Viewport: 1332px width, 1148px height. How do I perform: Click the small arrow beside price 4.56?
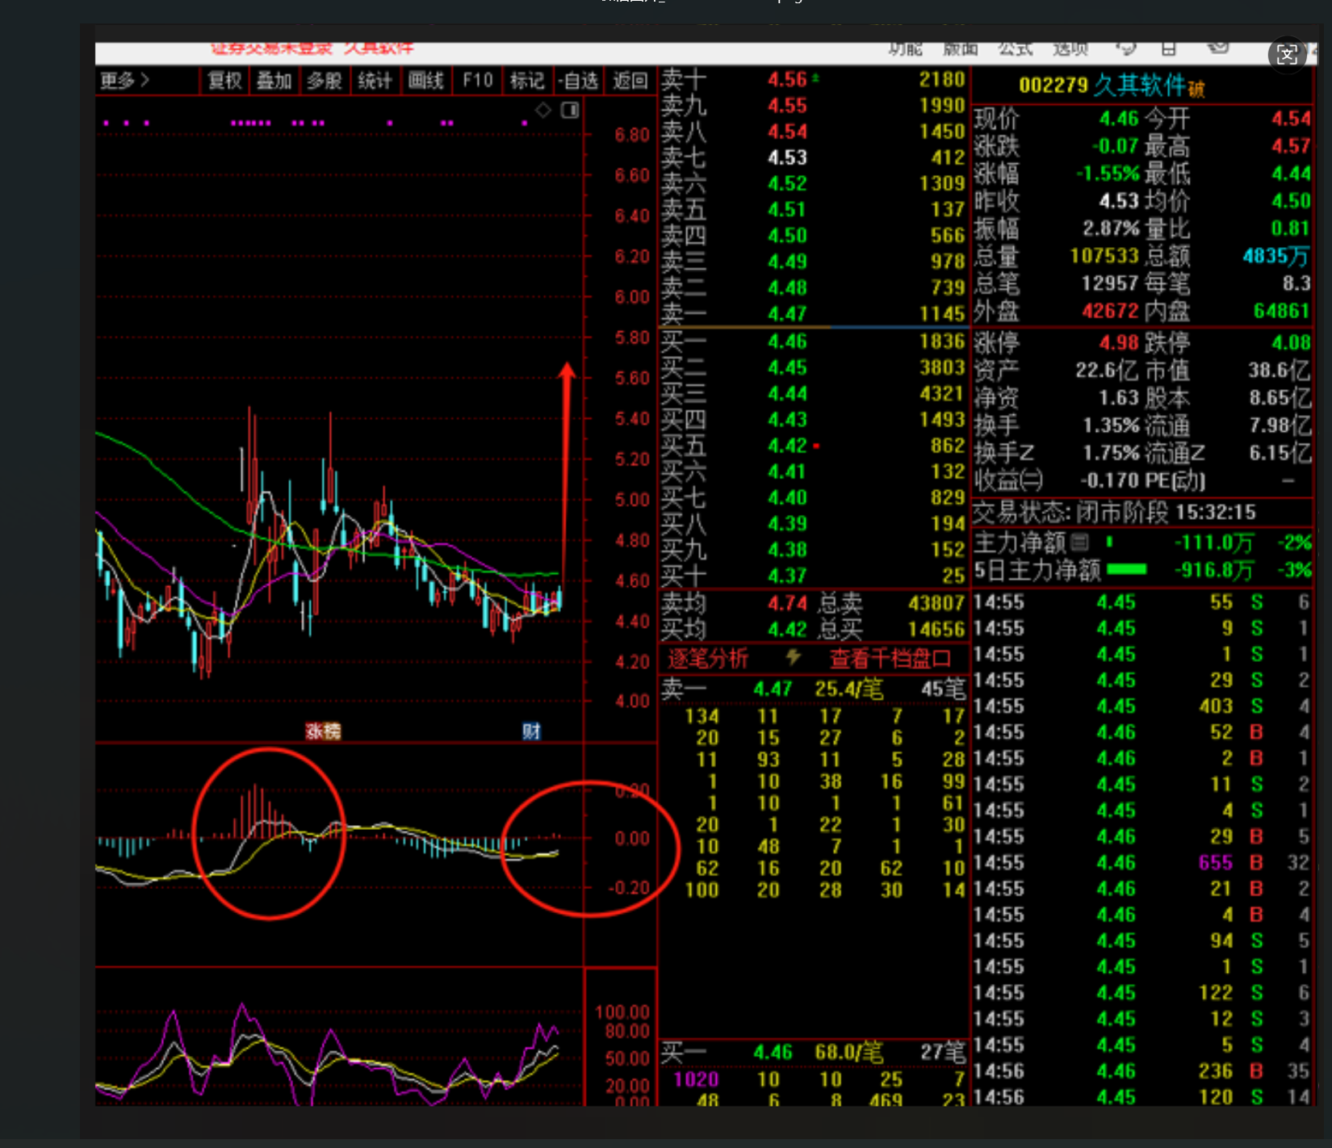click(815, 78)
